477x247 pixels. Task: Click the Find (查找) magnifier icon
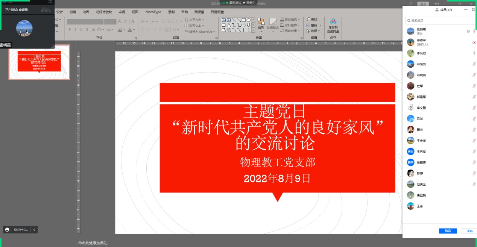(308, 20)
